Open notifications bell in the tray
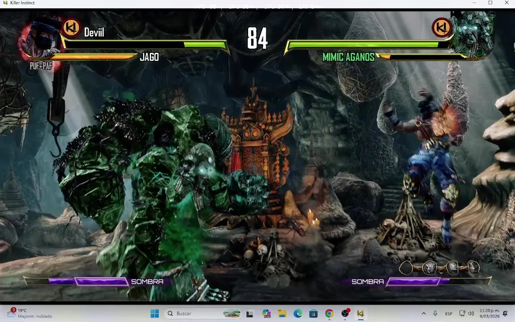This screenshot has width=515, height=322. point(506,314)
